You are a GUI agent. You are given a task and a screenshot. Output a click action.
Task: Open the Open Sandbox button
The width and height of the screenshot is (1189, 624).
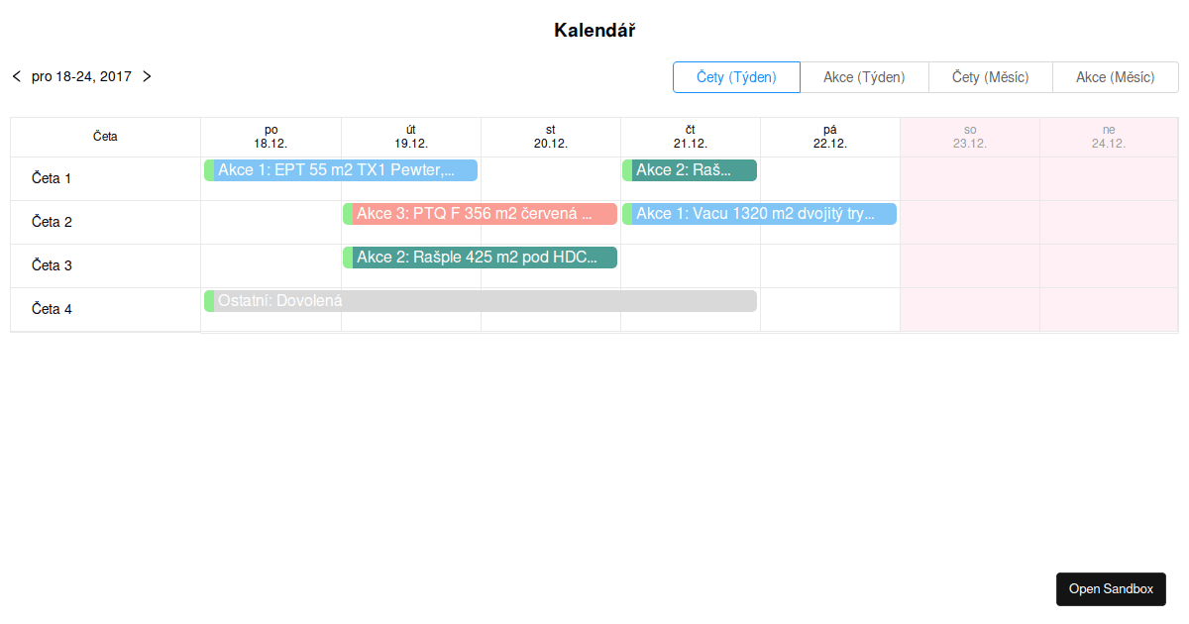(1111, 589)
